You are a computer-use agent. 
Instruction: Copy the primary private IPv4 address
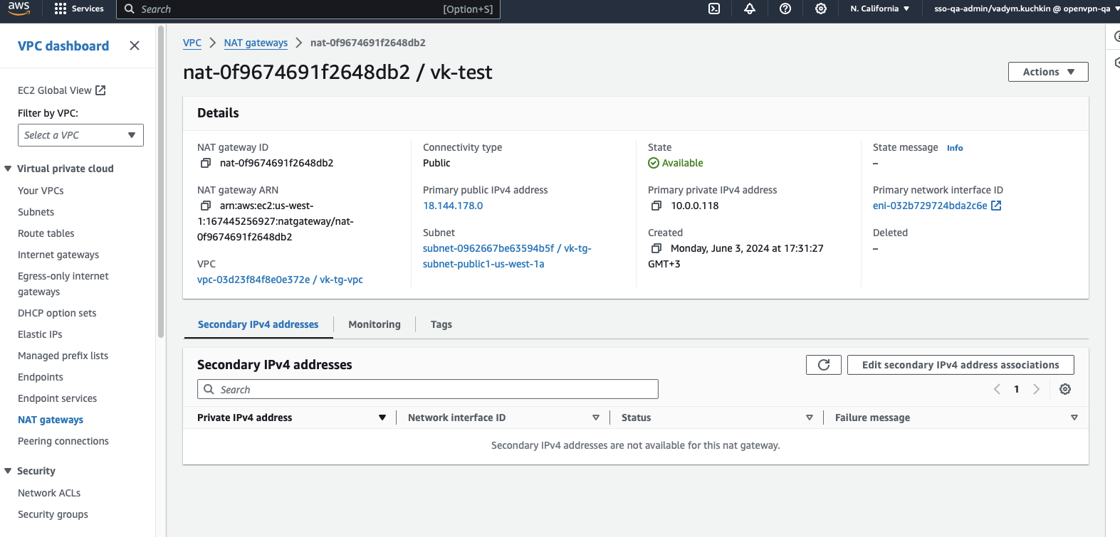point(656,206)
